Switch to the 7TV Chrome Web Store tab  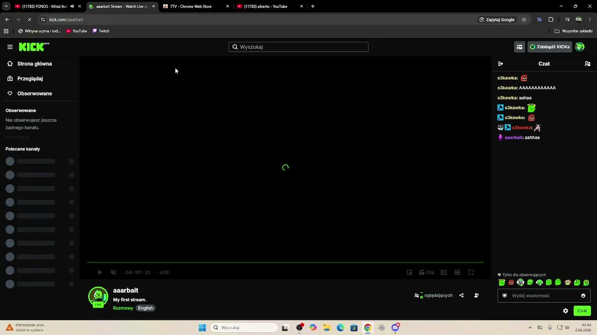(196, 7)
